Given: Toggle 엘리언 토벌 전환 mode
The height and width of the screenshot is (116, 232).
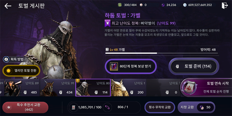Looking at the screenshot, I should (21, 70).
